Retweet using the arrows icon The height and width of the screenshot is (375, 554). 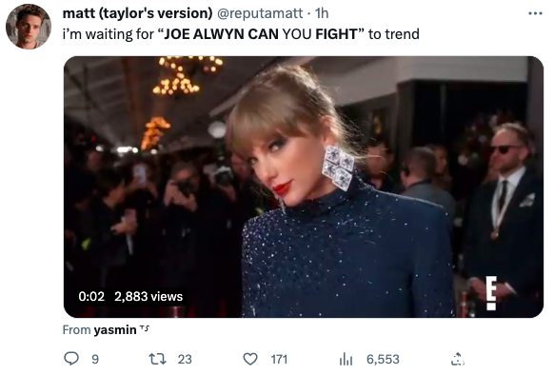tap(157, 359)
